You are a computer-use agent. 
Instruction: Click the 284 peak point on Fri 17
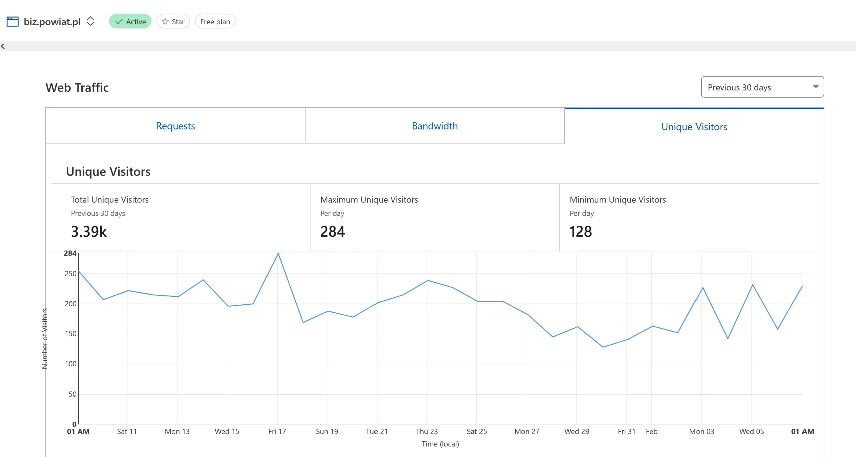278,253
